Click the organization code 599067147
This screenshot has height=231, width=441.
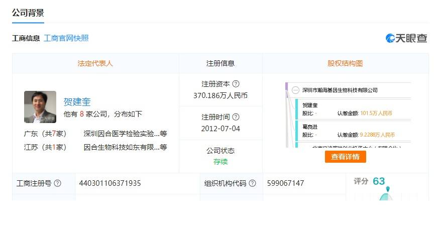tap(285, 183)
